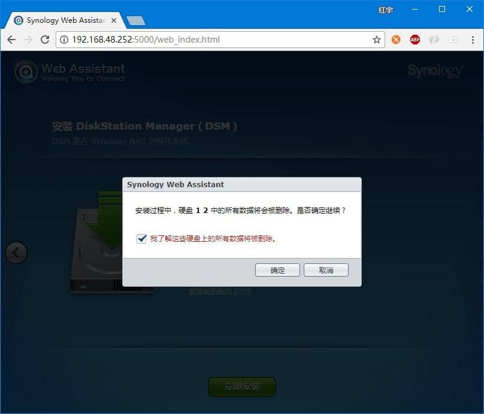Click the orange extension icon in toolbar
Viewport: 484px width, 414px height.
point(396,40)
